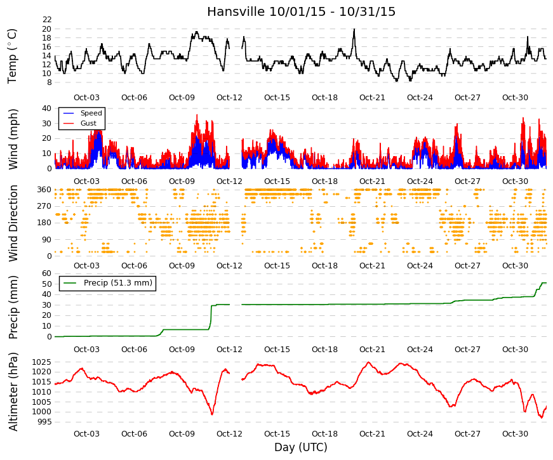This screenshot has height=460, width=553.
Task: Click Oct-21 tick under temperature chart
Action: point(372,98)
